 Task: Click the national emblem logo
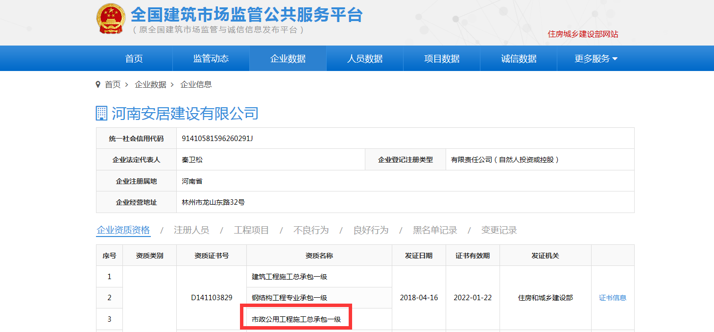[111, 19]
